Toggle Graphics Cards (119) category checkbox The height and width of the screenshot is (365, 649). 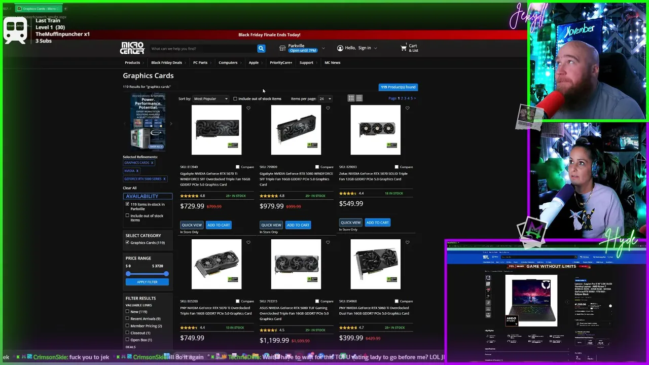[127, 242]
